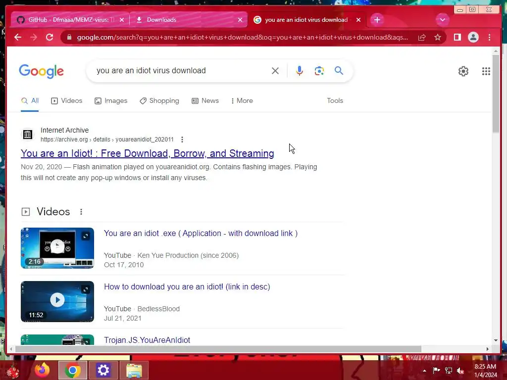Click the Chrome taskbar button

point(73,370)
